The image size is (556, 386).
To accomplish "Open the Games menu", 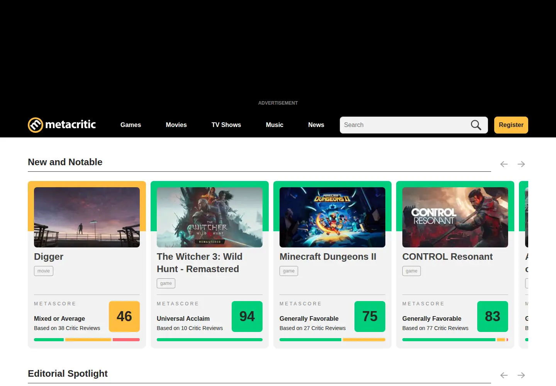I will tap(131, 125).
